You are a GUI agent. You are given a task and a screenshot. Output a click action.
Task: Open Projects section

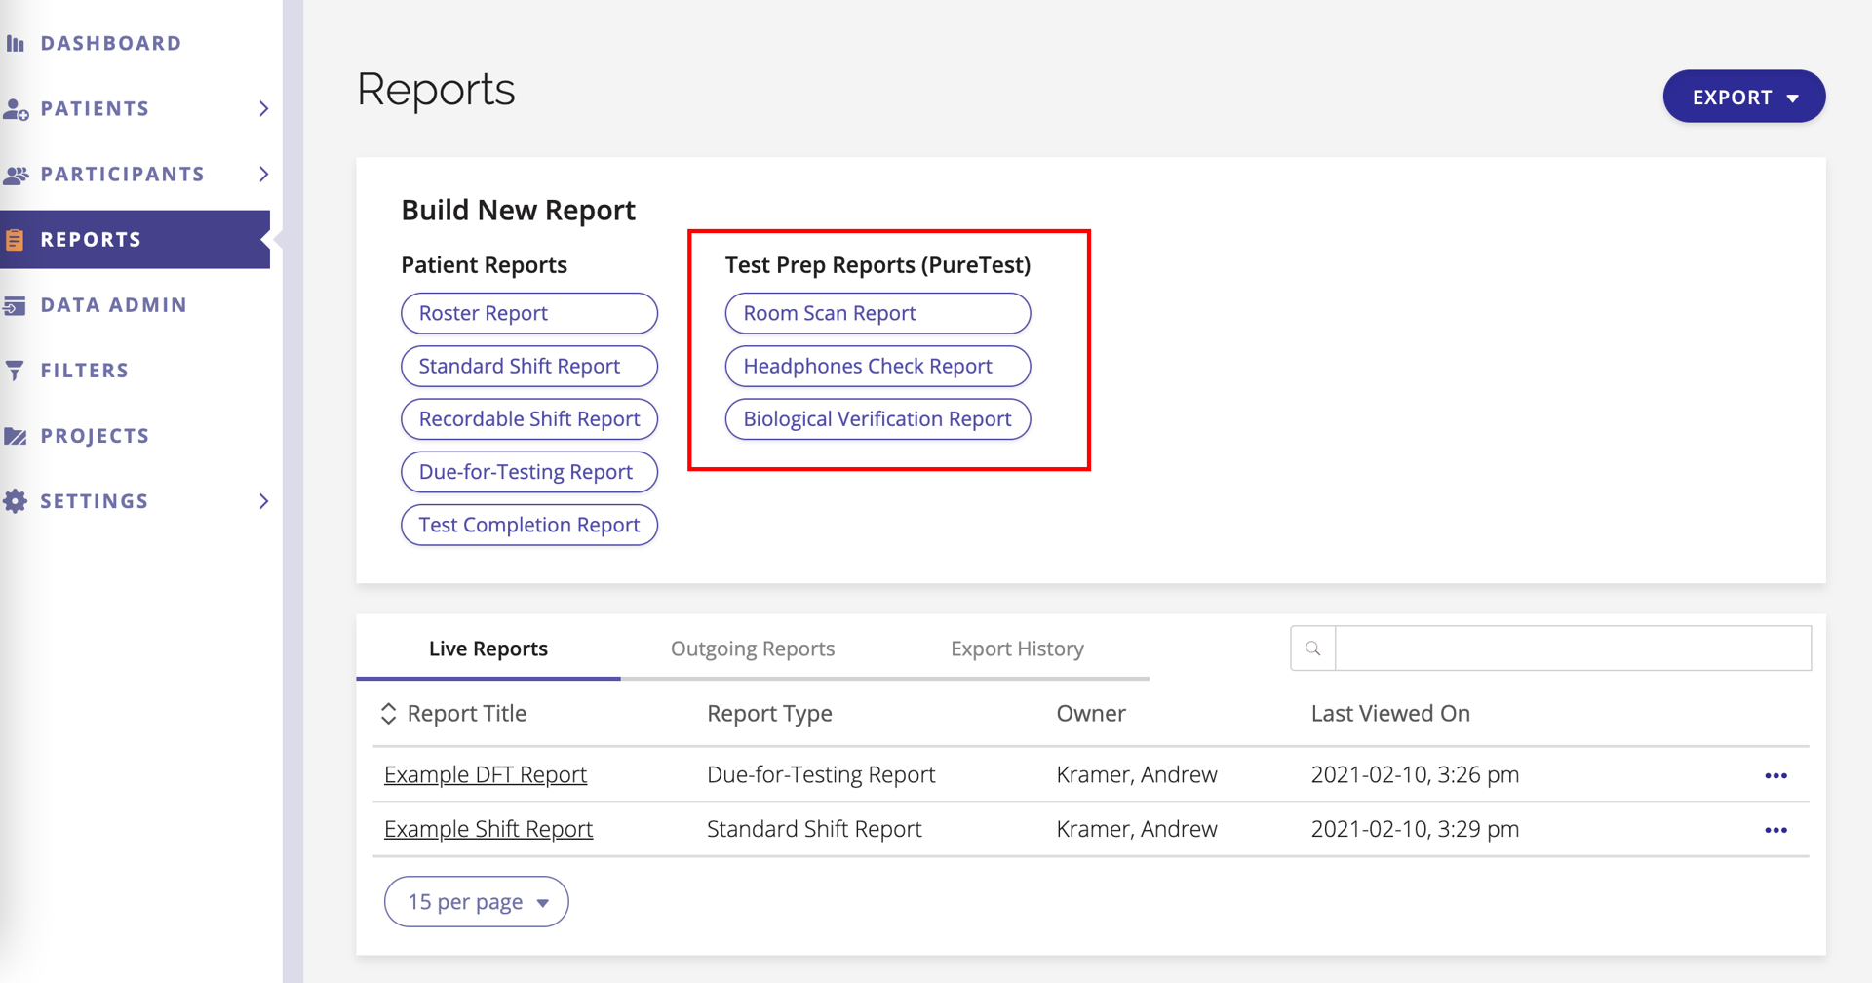96,436
